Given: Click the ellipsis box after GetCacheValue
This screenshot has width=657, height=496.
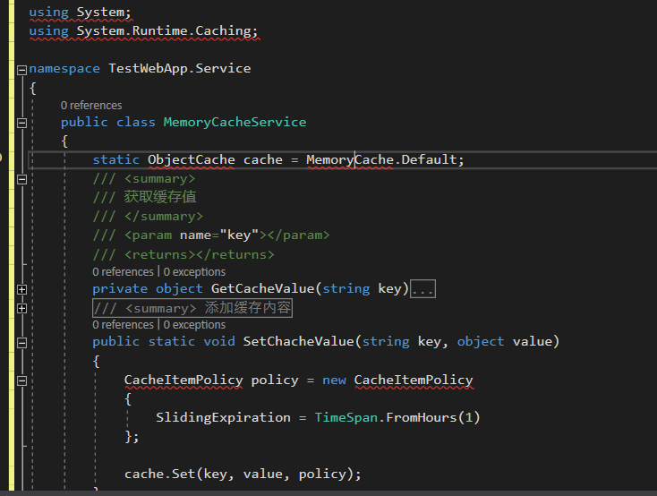Looking at the screenshot, I should tap(422, 289).
